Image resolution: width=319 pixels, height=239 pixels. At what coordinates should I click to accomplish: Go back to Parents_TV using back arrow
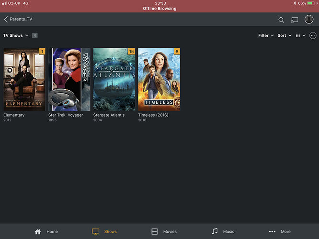click(6, 19)
